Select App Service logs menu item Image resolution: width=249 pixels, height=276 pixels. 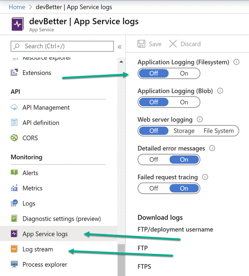[59, 234]
